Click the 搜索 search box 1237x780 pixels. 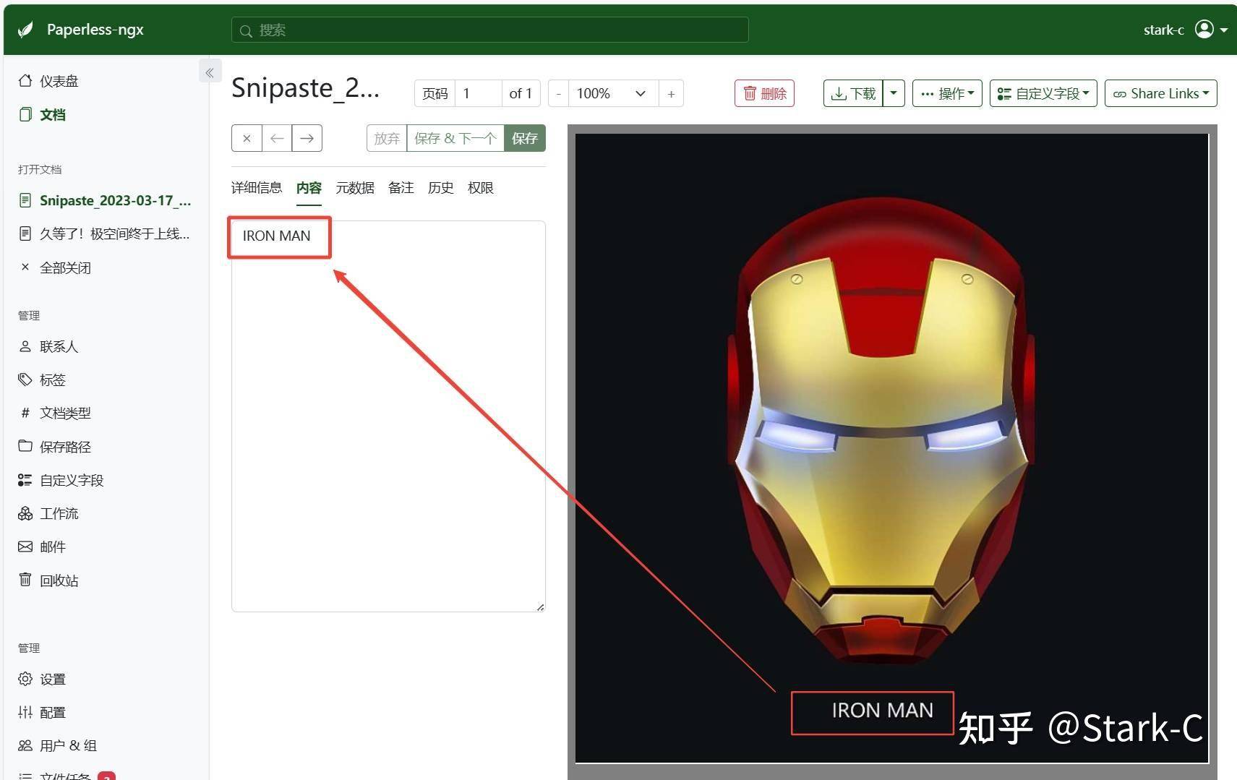pyautogui.click(x=489, y=30)
